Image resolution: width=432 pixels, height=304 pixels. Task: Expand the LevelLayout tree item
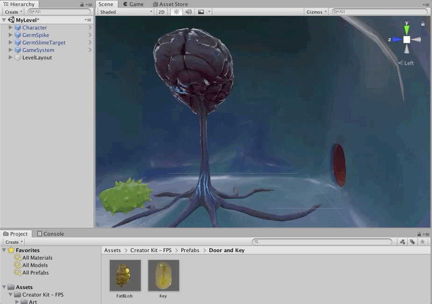point(11,58)
